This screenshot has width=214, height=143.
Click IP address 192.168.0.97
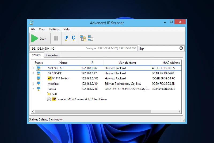click(89, 73)
